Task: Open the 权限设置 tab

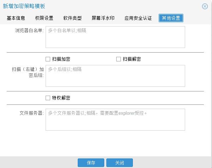Action: click(x=44, y=18)
